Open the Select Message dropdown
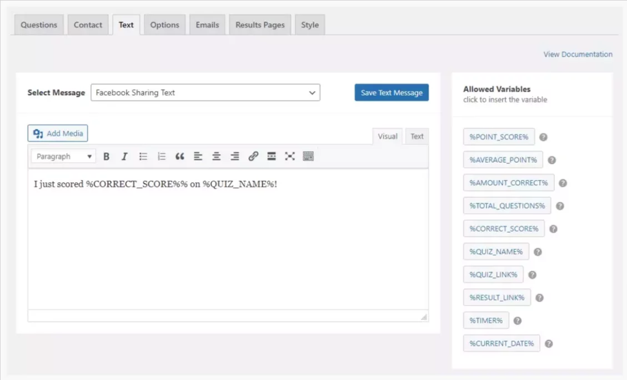Viewport: 627px width, 380px height. coord(205,93)
